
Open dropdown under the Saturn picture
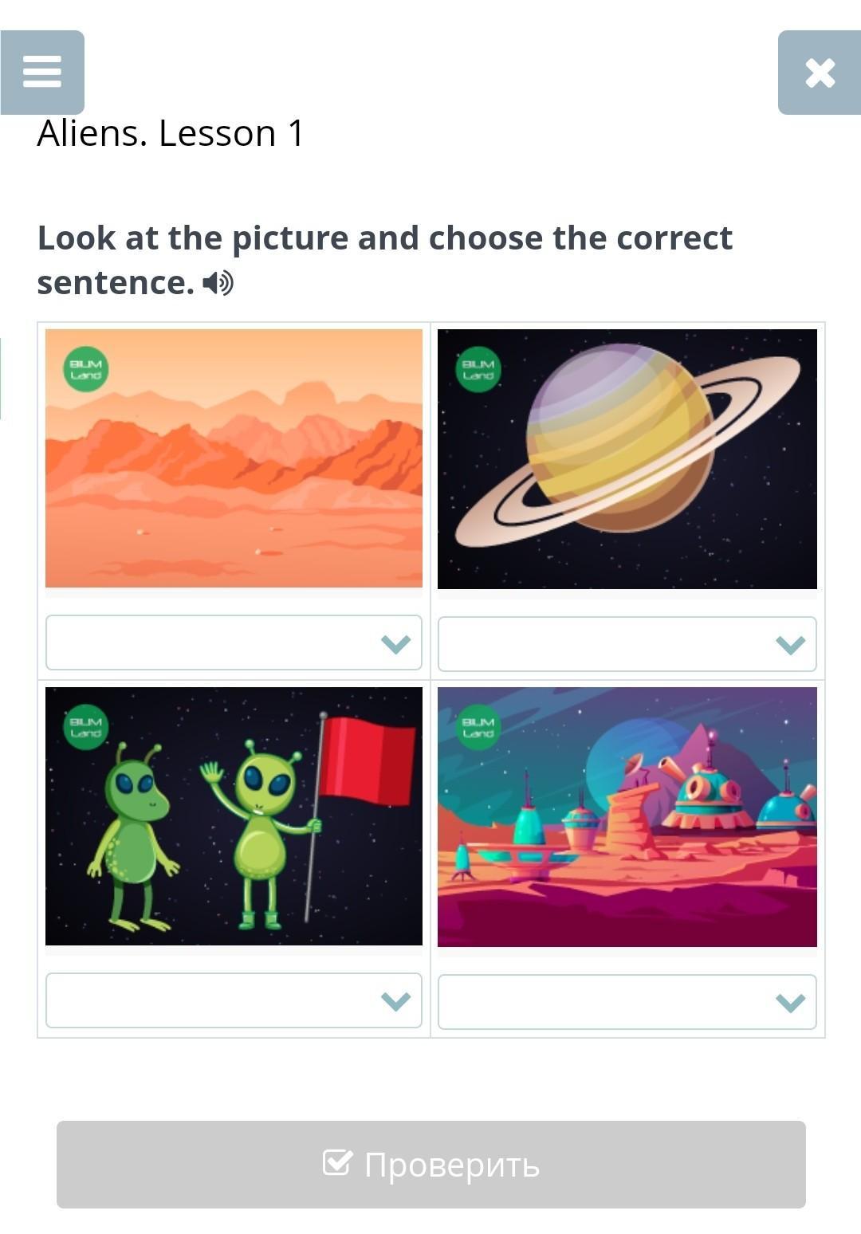click(627, 644)
